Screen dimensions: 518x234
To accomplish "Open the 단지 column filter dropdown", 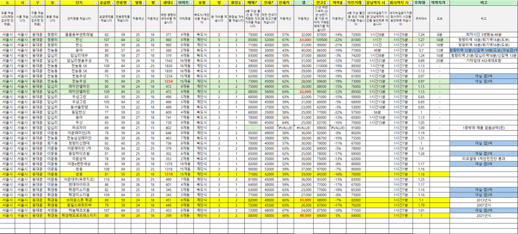I will coord(95,3).
